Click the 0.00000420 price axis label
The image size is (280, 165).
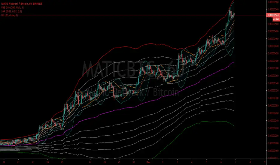(x=273, y=53)
